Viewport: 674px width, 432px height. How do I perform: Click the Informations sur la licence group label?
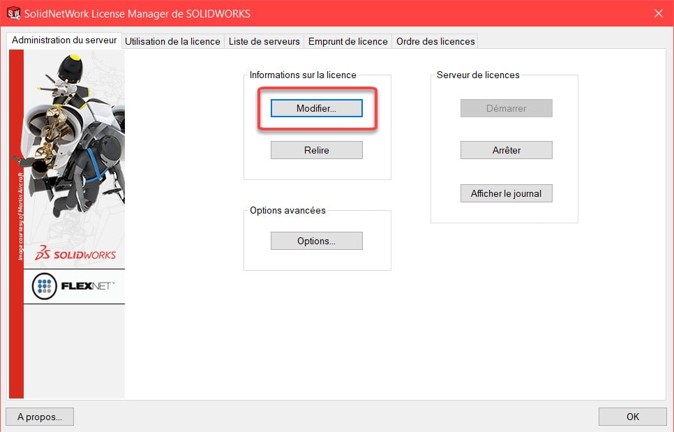tap(303, 75)
